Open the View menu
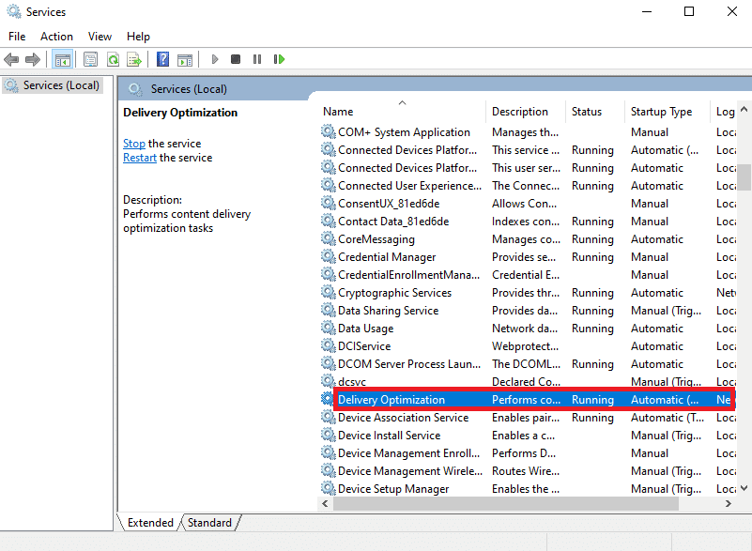The height and width of the screenshot is (551, 752). pyautogui.click(x=100, y=37)
